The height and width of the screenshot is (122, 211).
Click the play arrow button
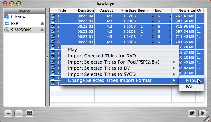203,113
